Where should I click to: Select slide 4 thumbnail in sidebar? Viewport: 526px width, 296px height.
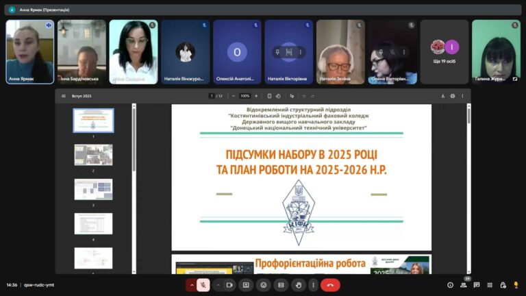tap(93, 223)
